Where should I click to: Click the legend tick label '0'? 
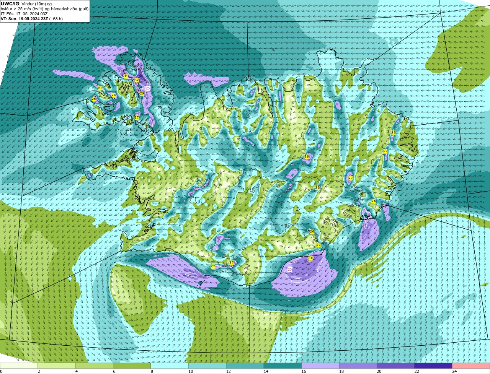tap(2, 371)
